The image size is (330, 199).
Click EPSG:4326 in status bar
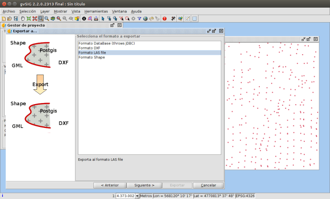coord(245,196)
